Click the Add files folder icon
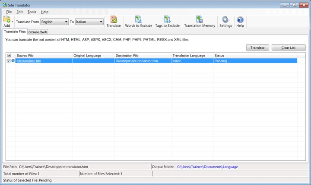 pos(6,19)
